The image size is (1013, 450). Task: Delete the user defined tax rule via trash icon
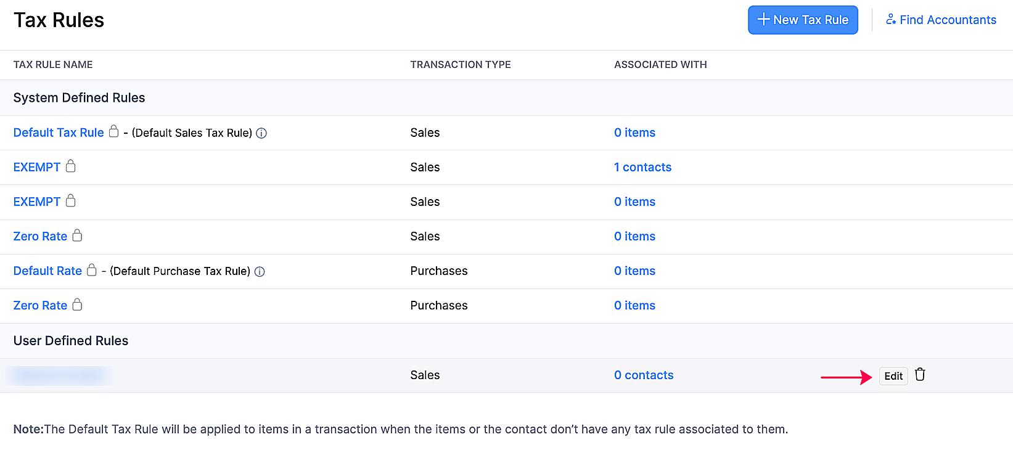coord(920,375)
